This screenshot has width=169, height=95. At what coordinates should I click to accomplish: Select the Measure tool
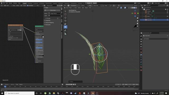[65, 34]
